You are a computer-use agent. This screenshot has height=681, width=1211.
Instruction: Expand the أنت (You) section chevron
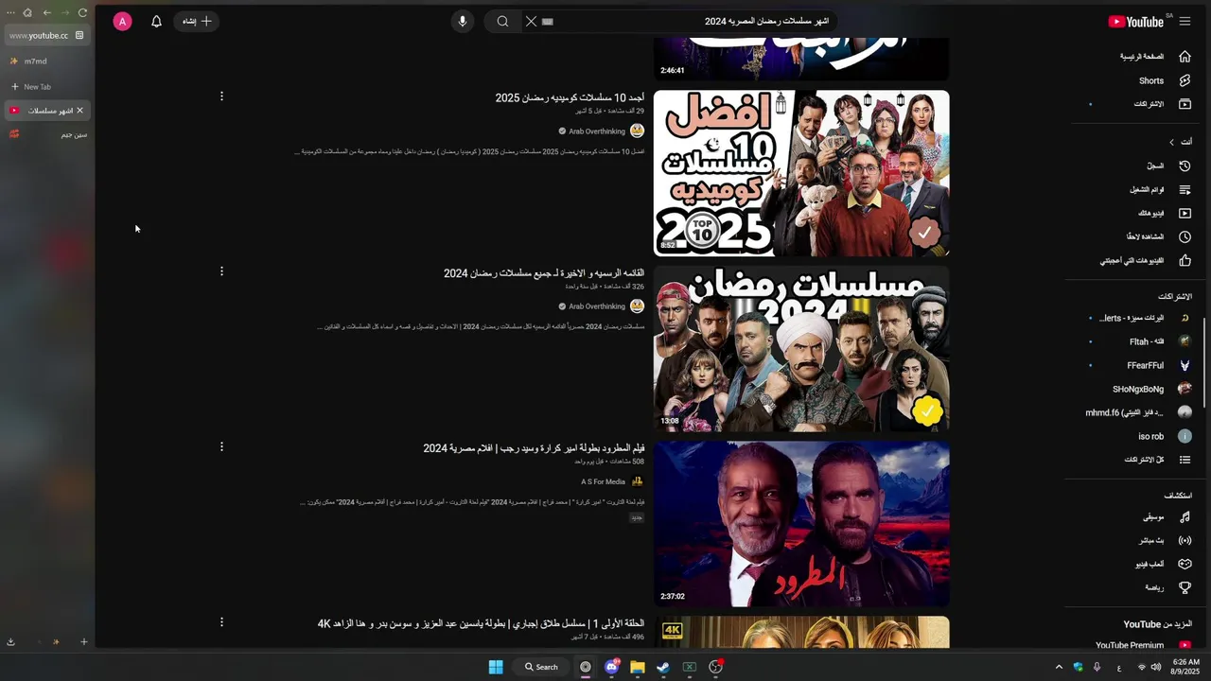(x=1171, y=142)
